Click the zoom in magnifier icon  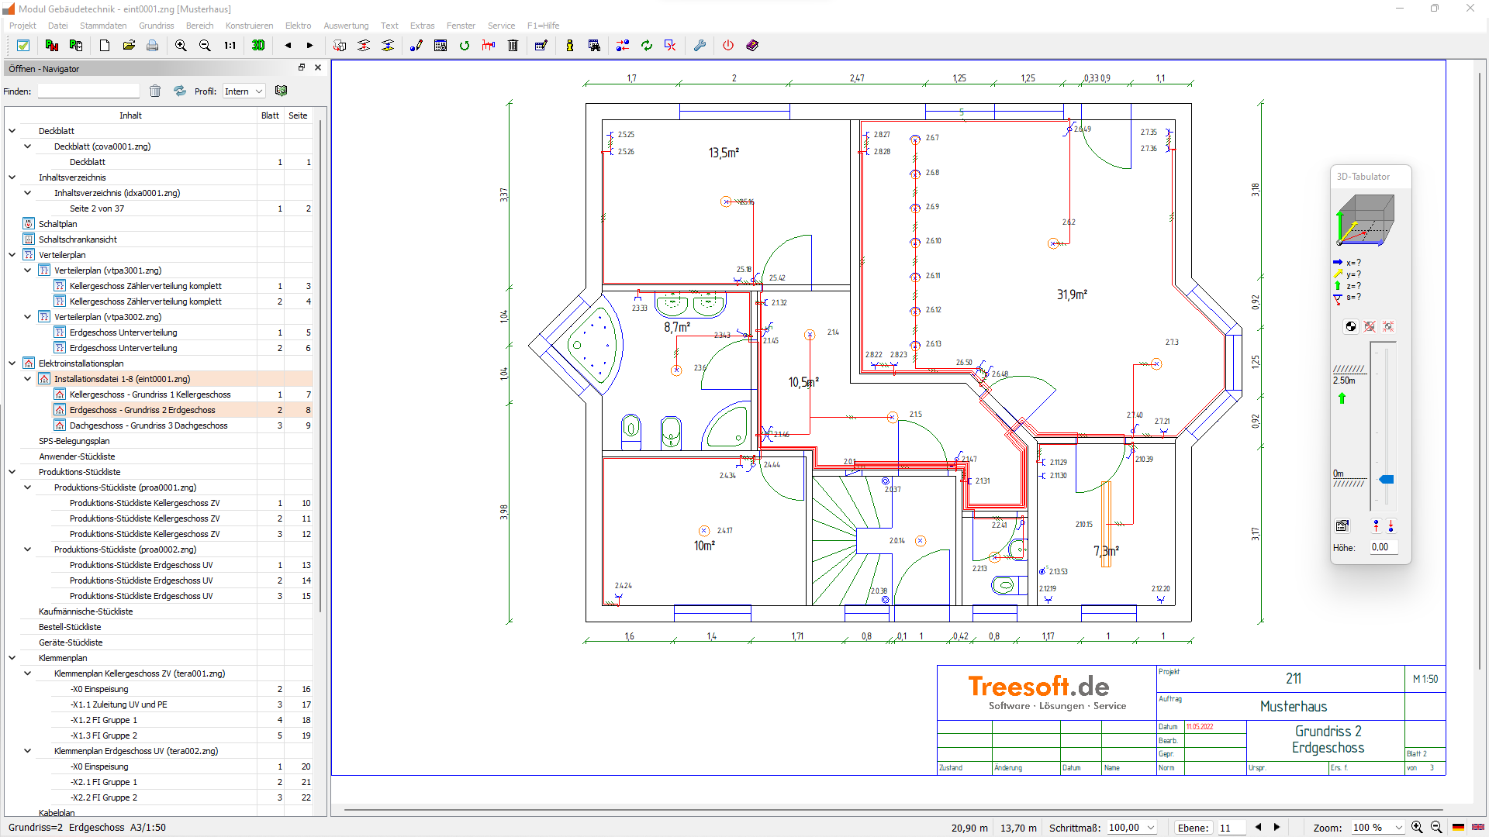(x=181, y=46)
